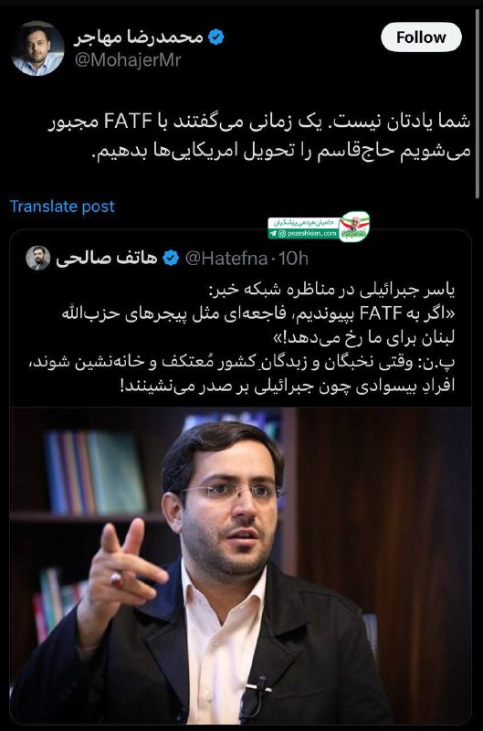The image size is (483, 731).
Task: Click the Follow button
Action: tap(421, 37)
